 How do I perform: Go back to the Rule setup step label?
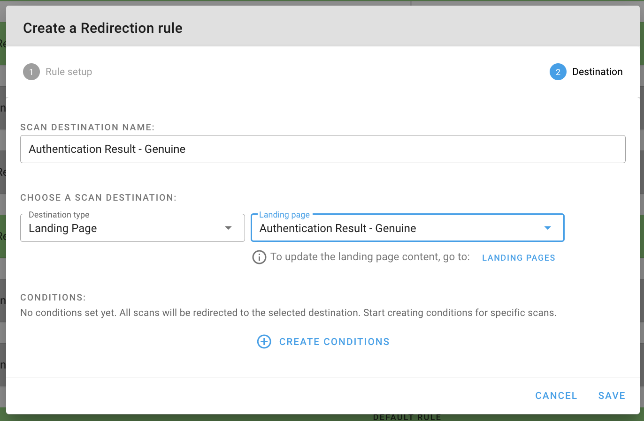tap(69, 72)
